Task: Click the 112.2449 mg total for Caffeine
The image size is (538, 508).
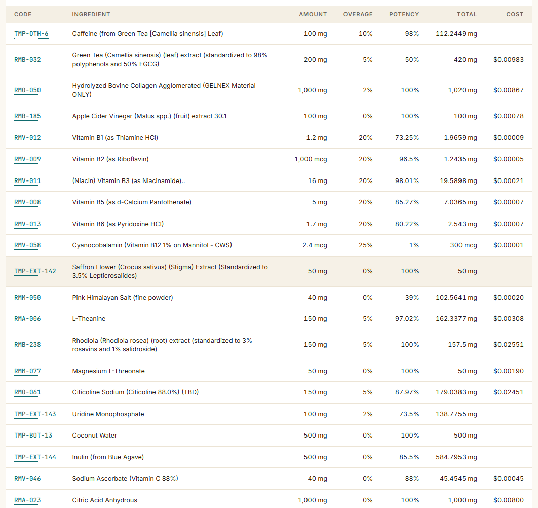Action: coord(456,33)
